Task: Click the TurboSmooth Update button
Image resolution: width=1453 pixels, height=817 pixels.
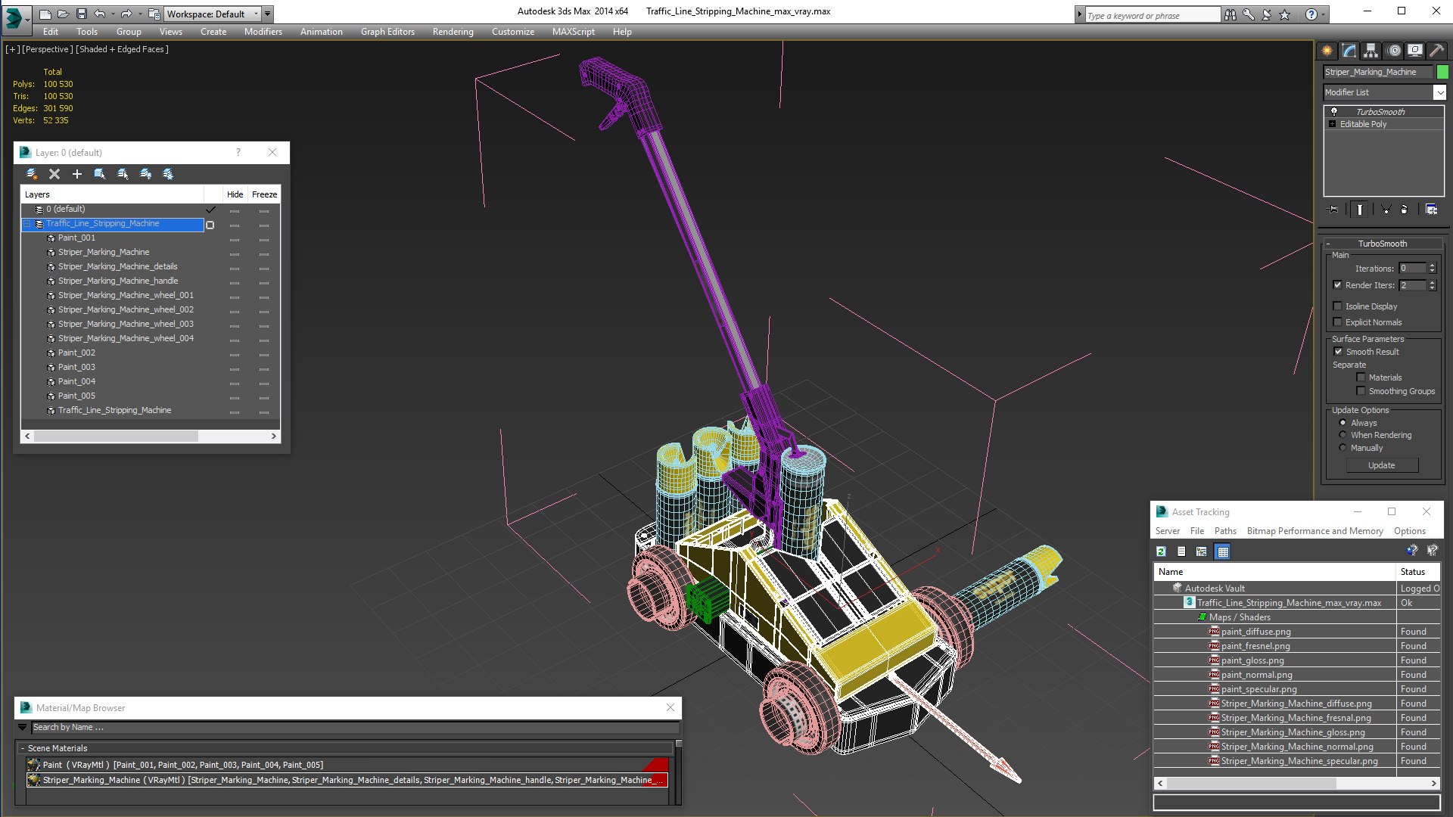Action: tap(1381, 465)
